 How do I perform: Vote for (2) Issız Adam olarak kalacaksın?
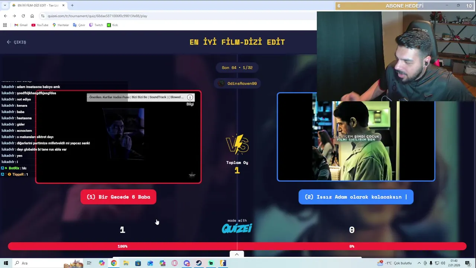[x=356, y=197]
